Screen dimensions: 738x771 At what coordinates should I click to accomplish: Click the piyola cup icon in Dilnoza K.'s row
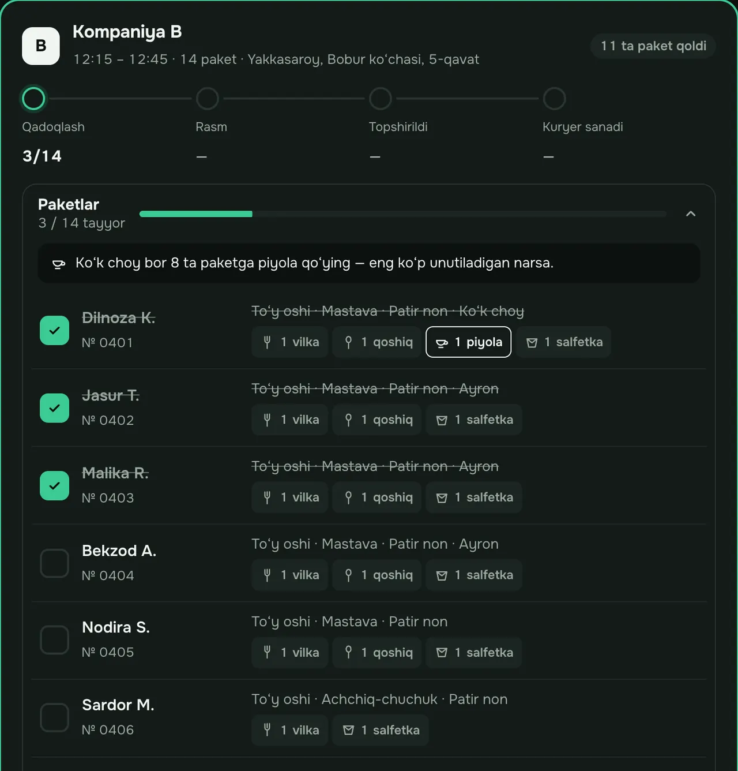[442, 343]
